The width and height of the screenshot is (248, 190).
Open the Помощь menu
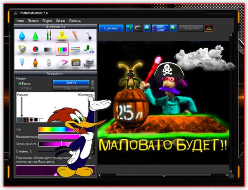tap(75, 21)
